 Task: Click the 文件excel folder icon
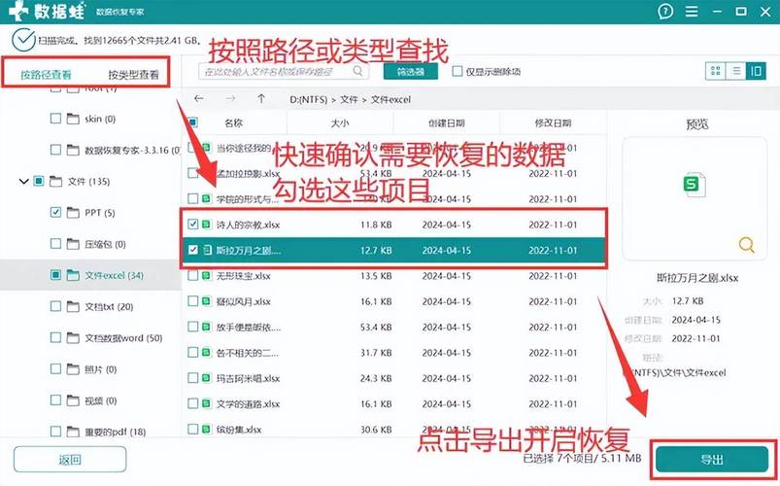(73, 275)
